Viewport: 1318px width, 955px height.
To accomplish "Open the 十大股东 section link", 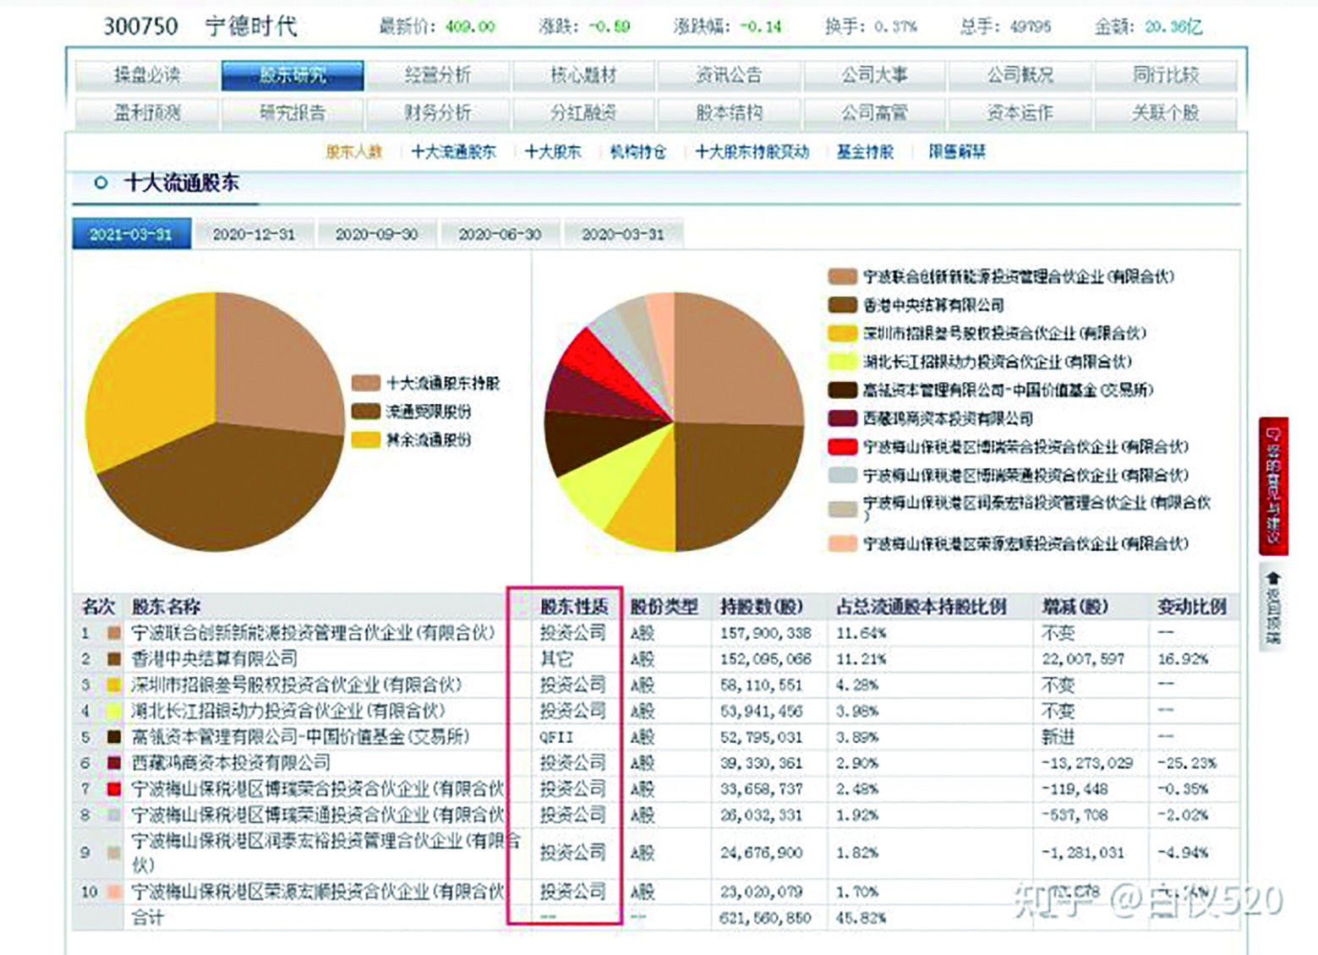I will point(554,152).
